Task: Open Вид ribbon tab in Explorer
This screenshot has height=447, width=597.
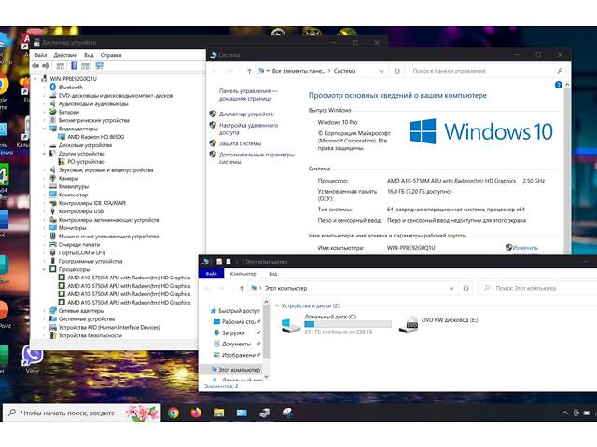Action: click(x=273, y=274)
